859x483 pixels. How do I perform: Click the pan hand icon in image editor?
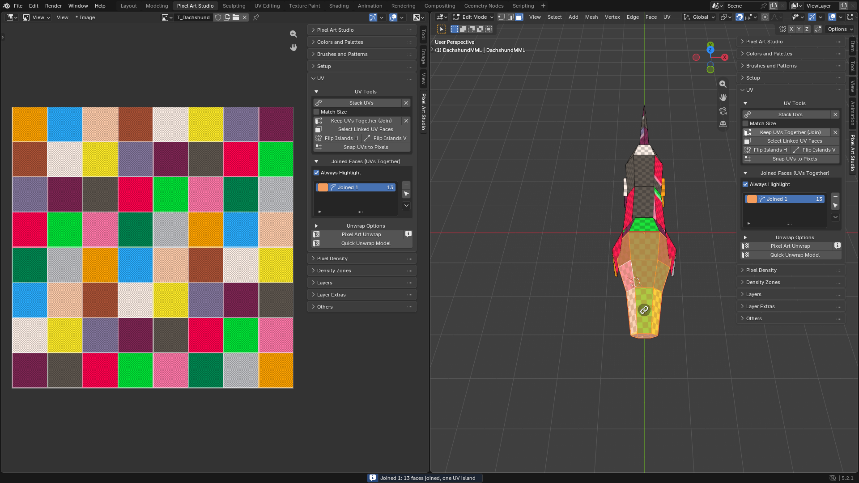pos(293,47)
